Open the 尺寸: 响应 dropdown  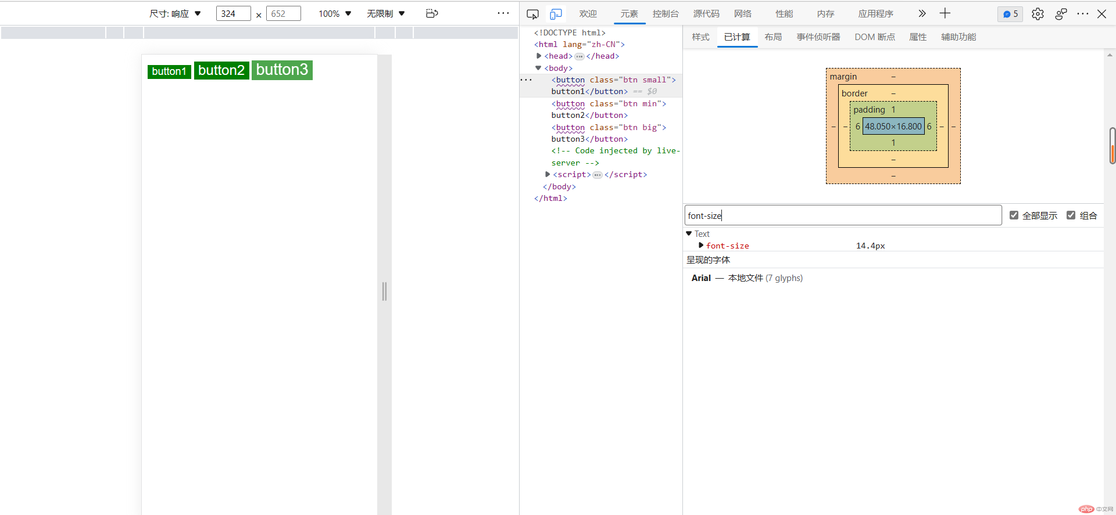[x=175, y=13]
